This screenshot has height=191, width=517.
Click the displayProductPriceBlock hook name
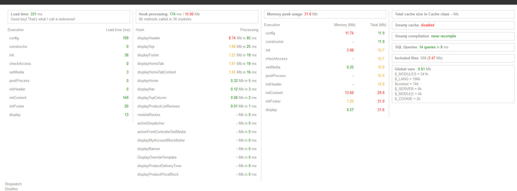point(158,175)
